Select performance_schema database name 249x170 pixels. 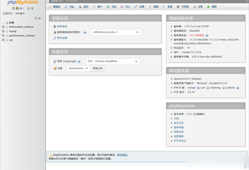coord(22,35)
